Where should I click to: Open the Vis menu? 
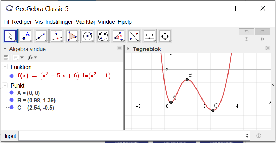click(x=39, y=22)
